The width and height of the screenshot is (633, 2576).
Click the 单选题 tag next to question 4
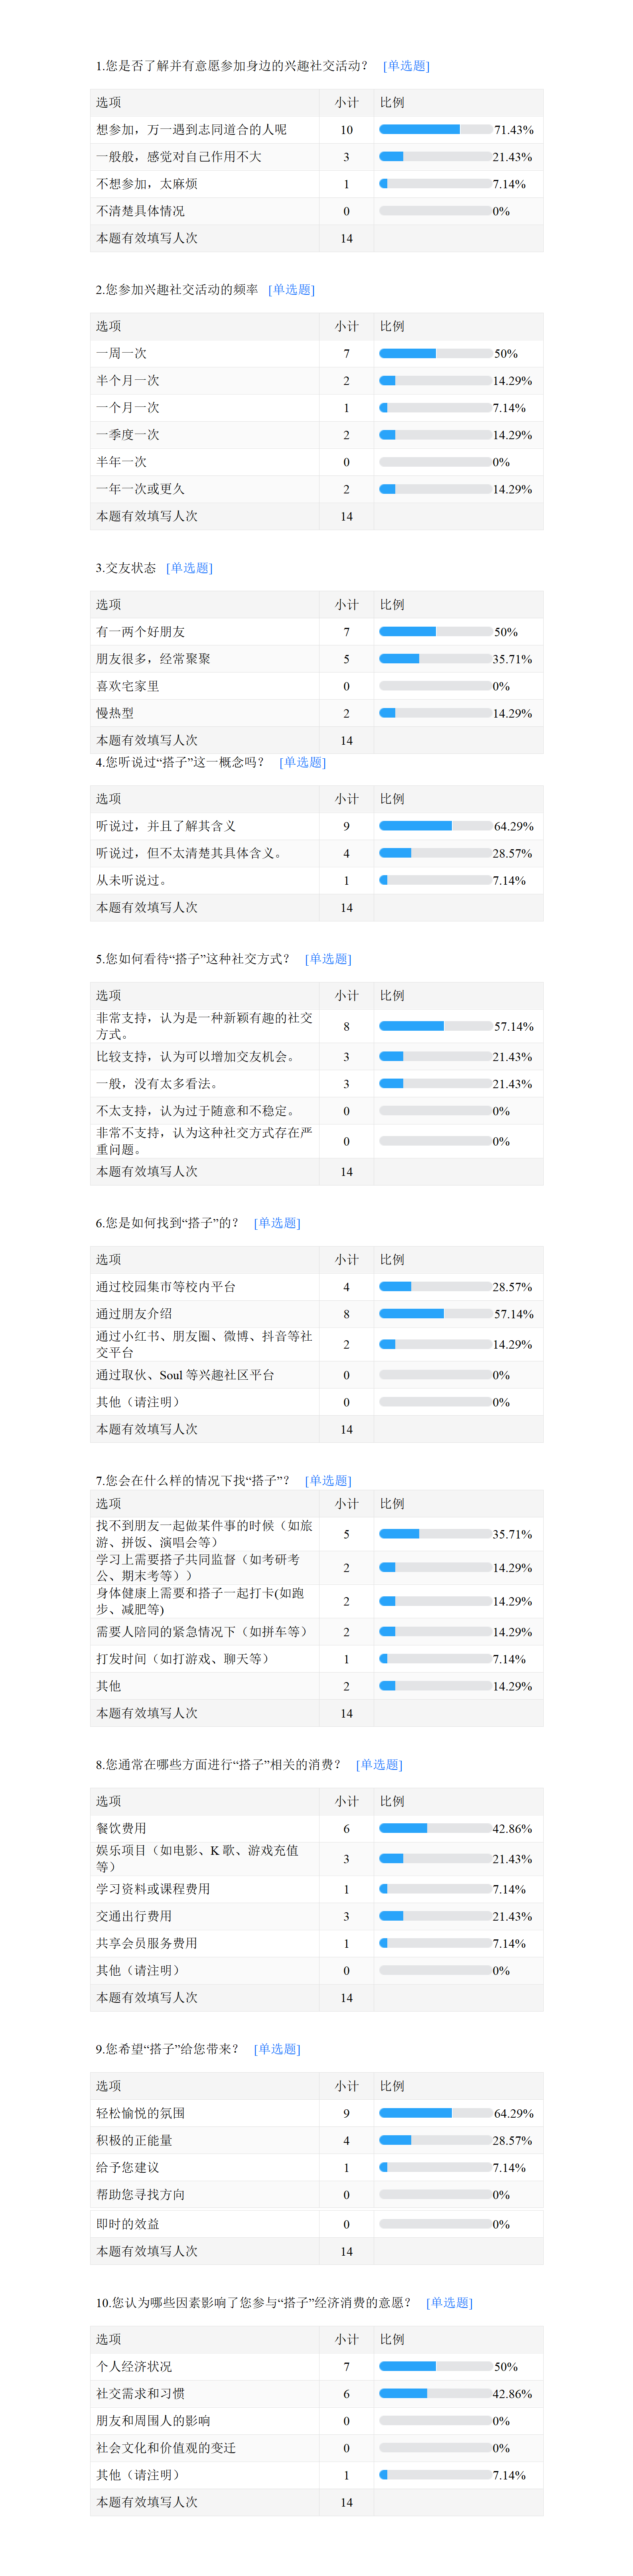(303, 762)
